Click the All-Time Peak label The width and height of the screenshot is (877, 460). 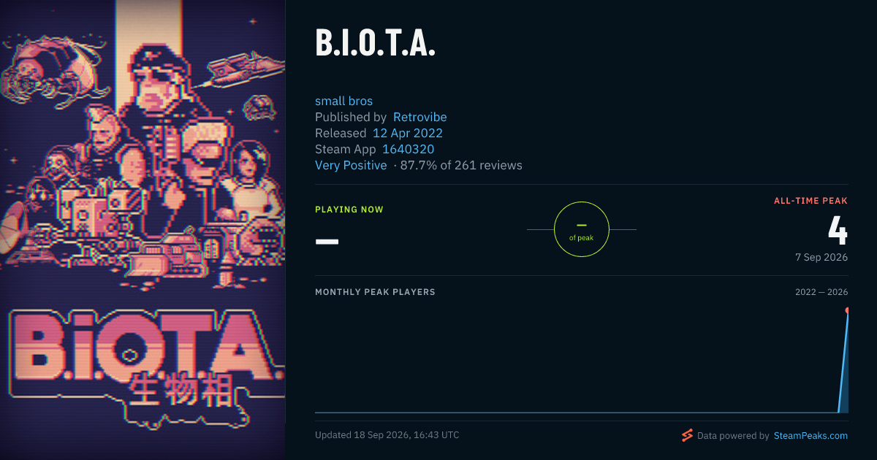coord(811,201)
